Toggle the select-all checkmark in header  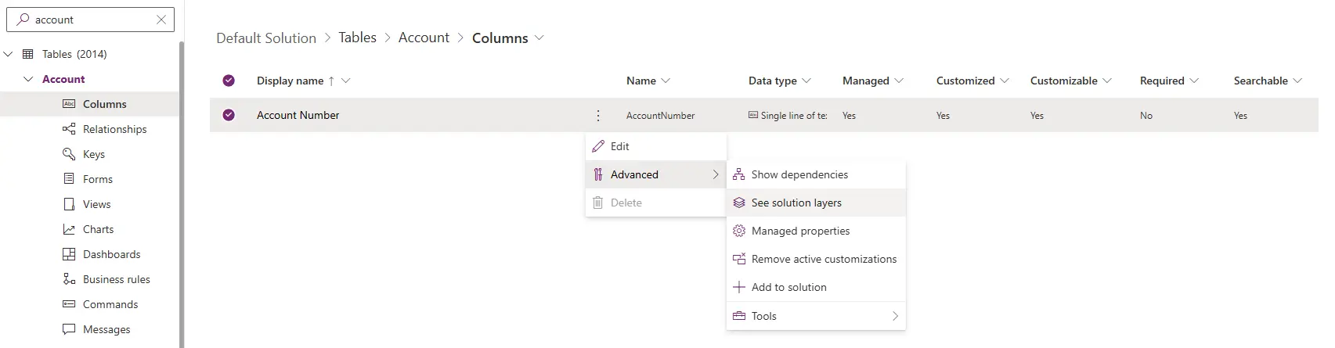tap(229, 81)
